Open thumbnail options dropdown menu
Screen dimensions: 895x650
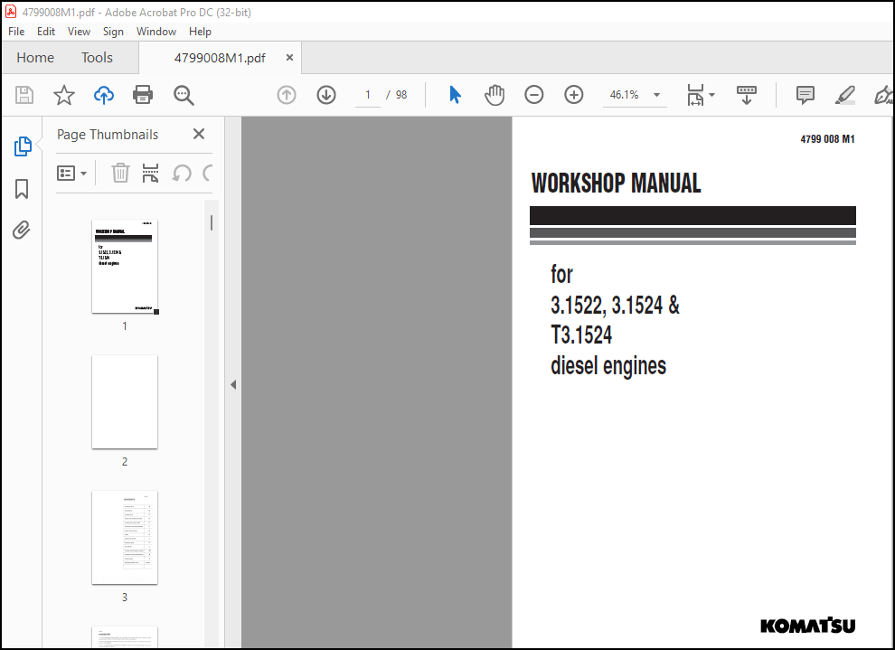pos(72,173)
